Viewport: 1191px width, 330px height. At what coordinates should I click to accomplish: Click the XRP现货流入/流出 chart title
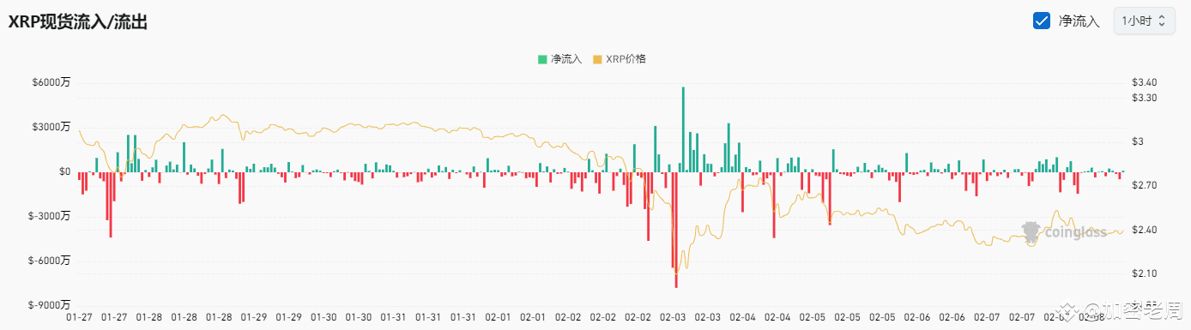[78, 23]
